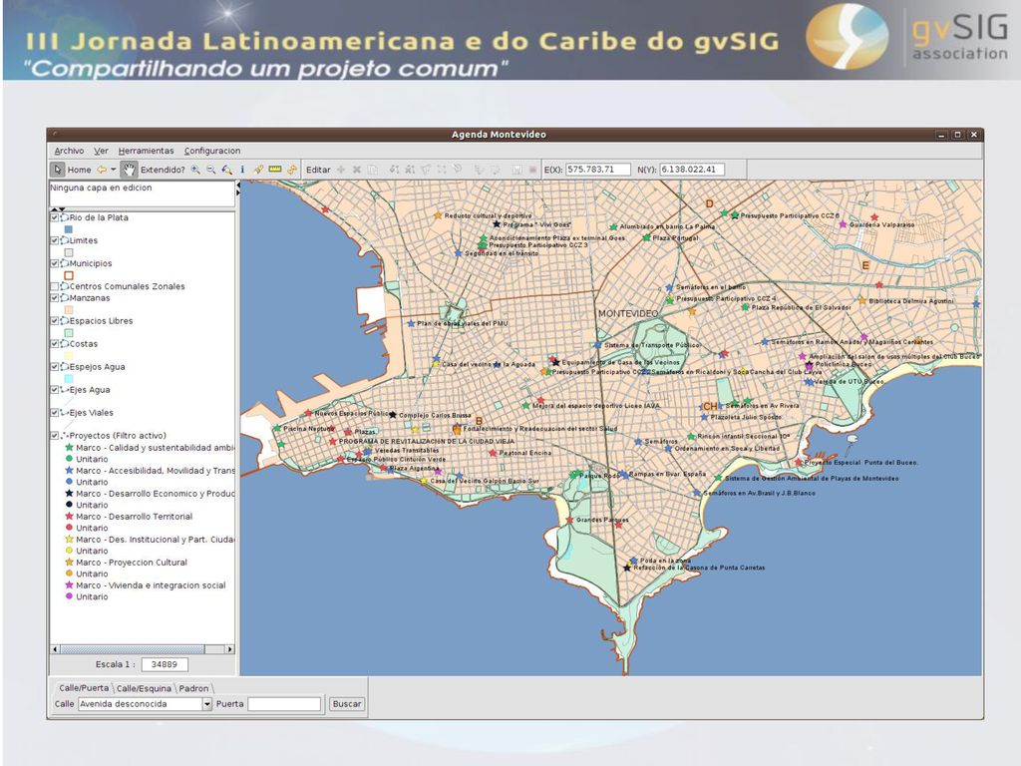This screenshot has width=1021, height=766.
Task: Toggle the Costas layer checkbox
Action: point(55,343)
